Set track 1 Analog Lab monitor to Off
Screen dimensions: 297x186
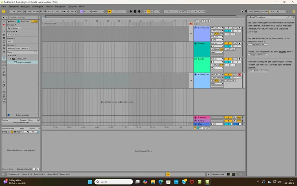[221, 34]
